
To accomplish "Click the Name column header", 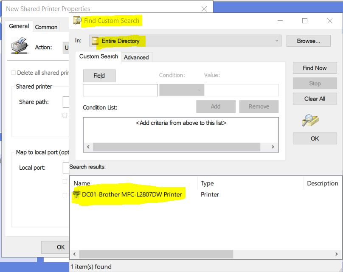I will pyautogui.click(x=82, y=183).
